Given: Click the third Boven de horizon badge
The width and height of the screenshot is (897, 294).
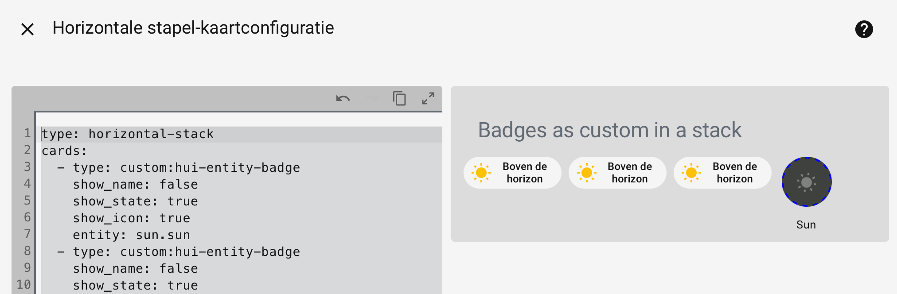Looking at the screenshot, I should [x=722, y=173].
